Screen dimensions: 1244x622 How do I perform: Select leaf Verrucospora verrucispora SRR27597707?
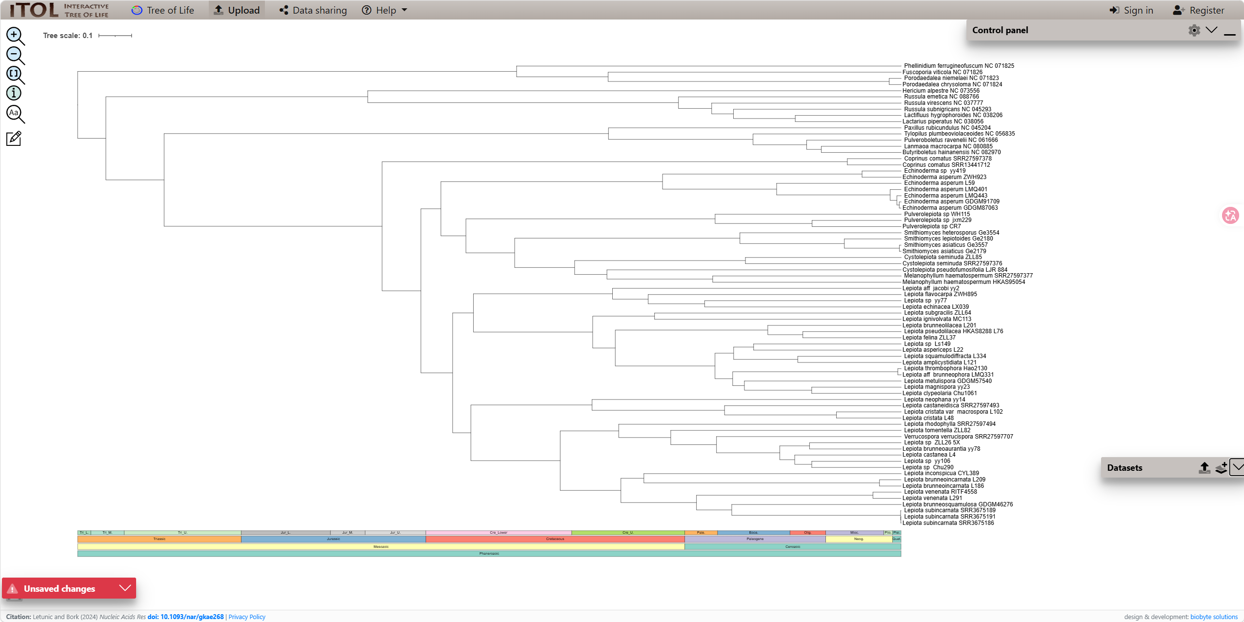pyautogui.click(x=958, y=437)
